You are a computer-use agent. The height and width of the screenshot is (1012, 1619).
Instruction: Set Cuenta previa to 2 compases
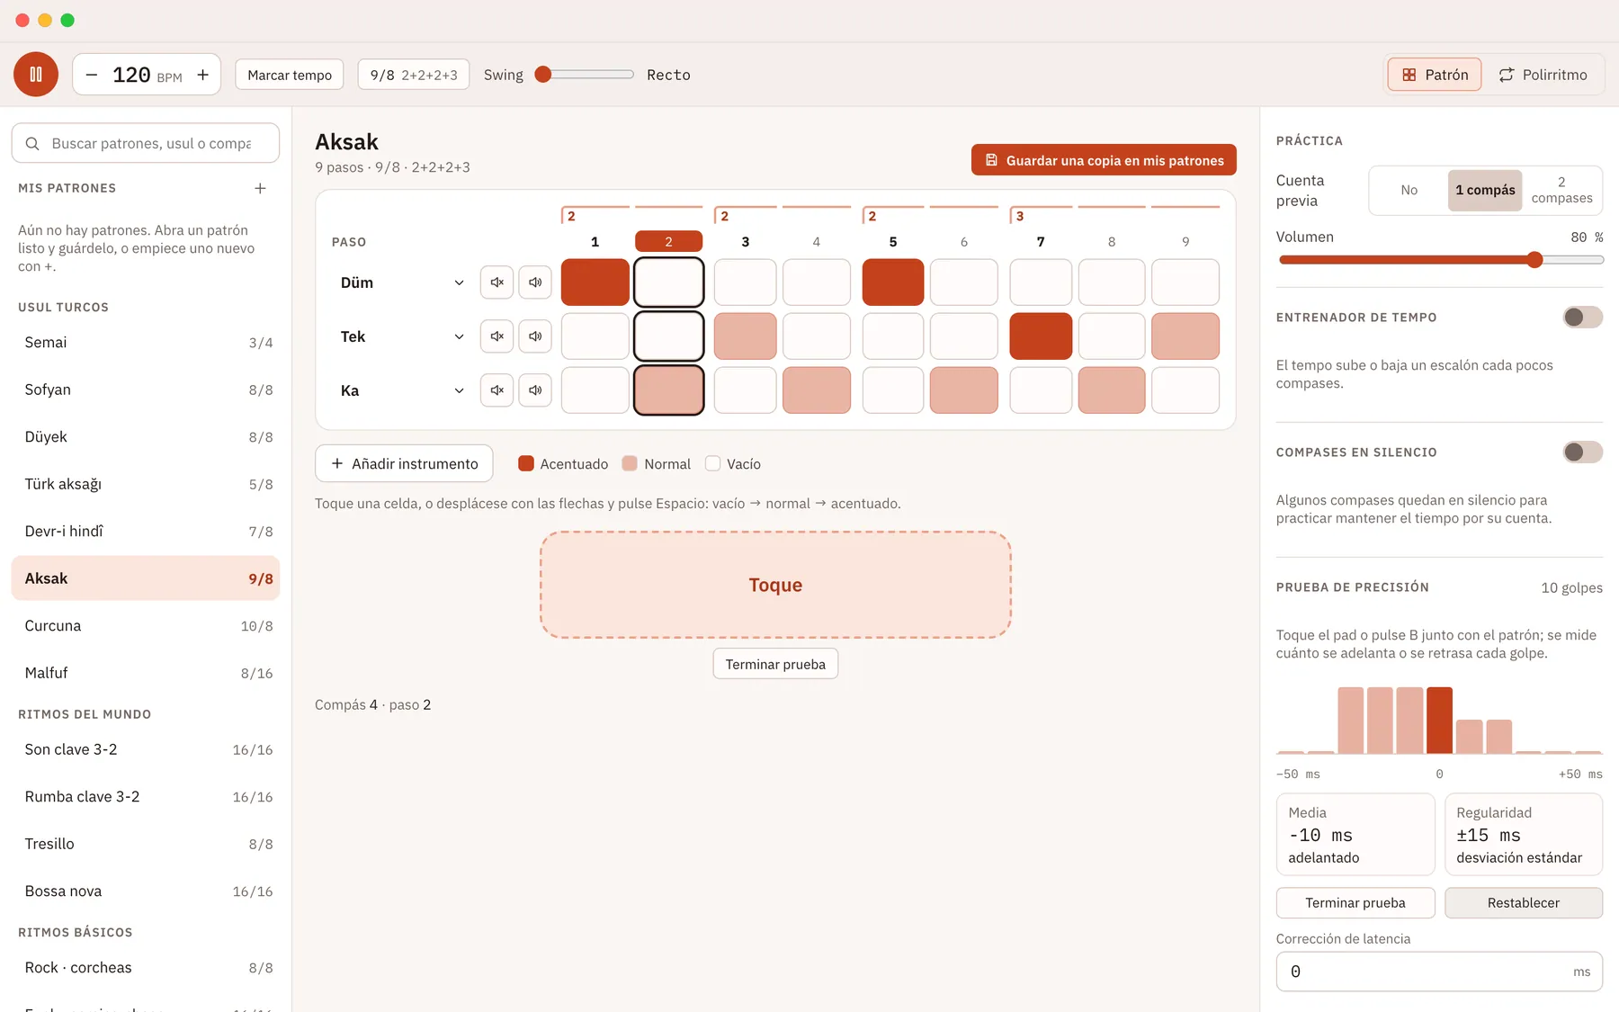coord(1561,191)
